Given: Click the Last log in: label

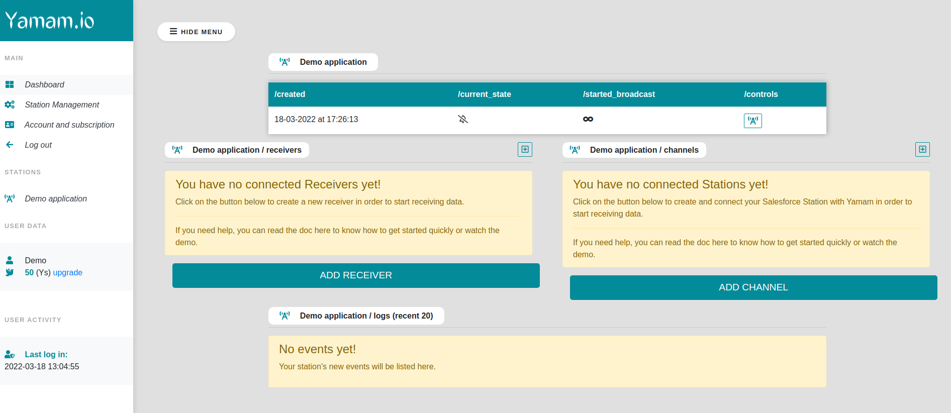Looking at the screenshot, I should [46, 354].
